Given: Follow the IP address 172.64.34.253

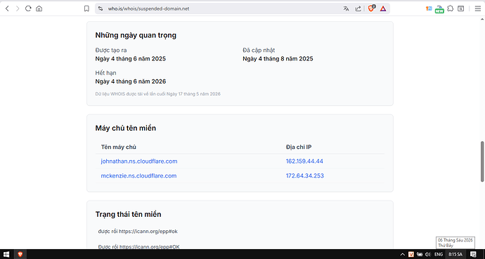Looking at the screenshot, I should pos(304,175).
